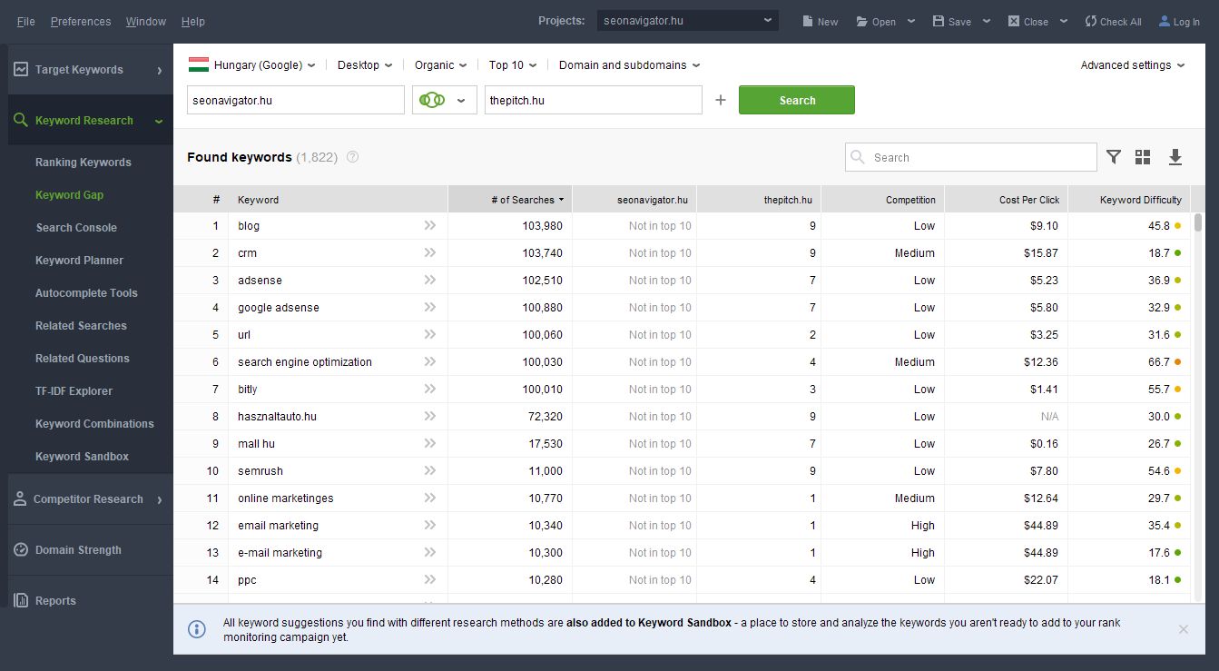Click double-arrow icon in bitly row
Screen dimensions: 1219x671
pyautogui.click(x=430, y=389)
